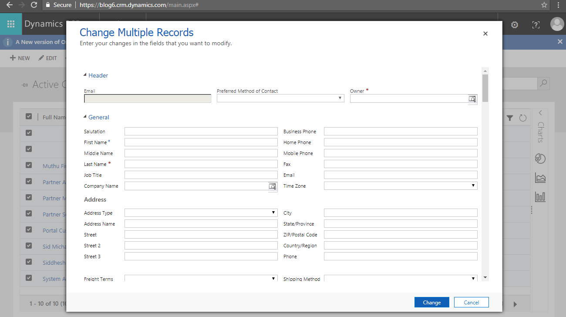
Task: Open the Preferred Method of Contact dropdown
Action: click(340, 98)
